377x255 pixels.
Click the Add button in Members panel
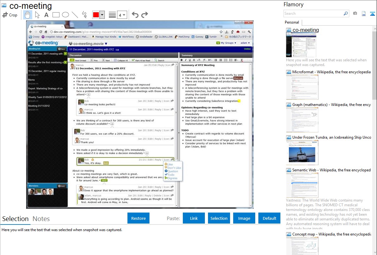coord(61,186)
